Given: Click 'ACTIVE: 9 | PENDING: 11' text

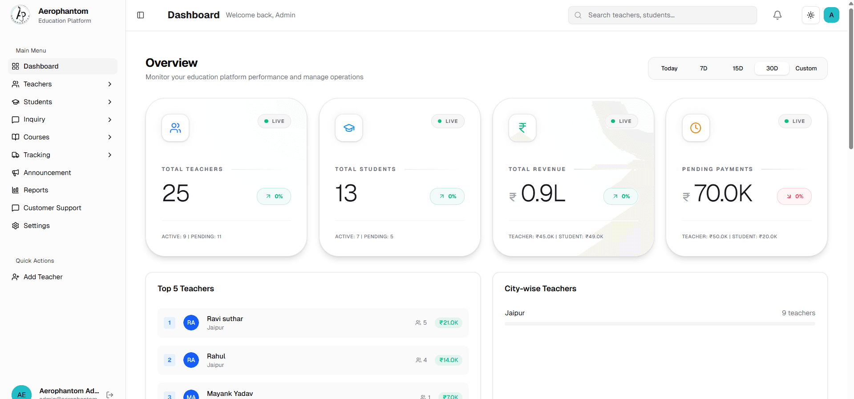Looking at the screenshot, I should point(191,236).
